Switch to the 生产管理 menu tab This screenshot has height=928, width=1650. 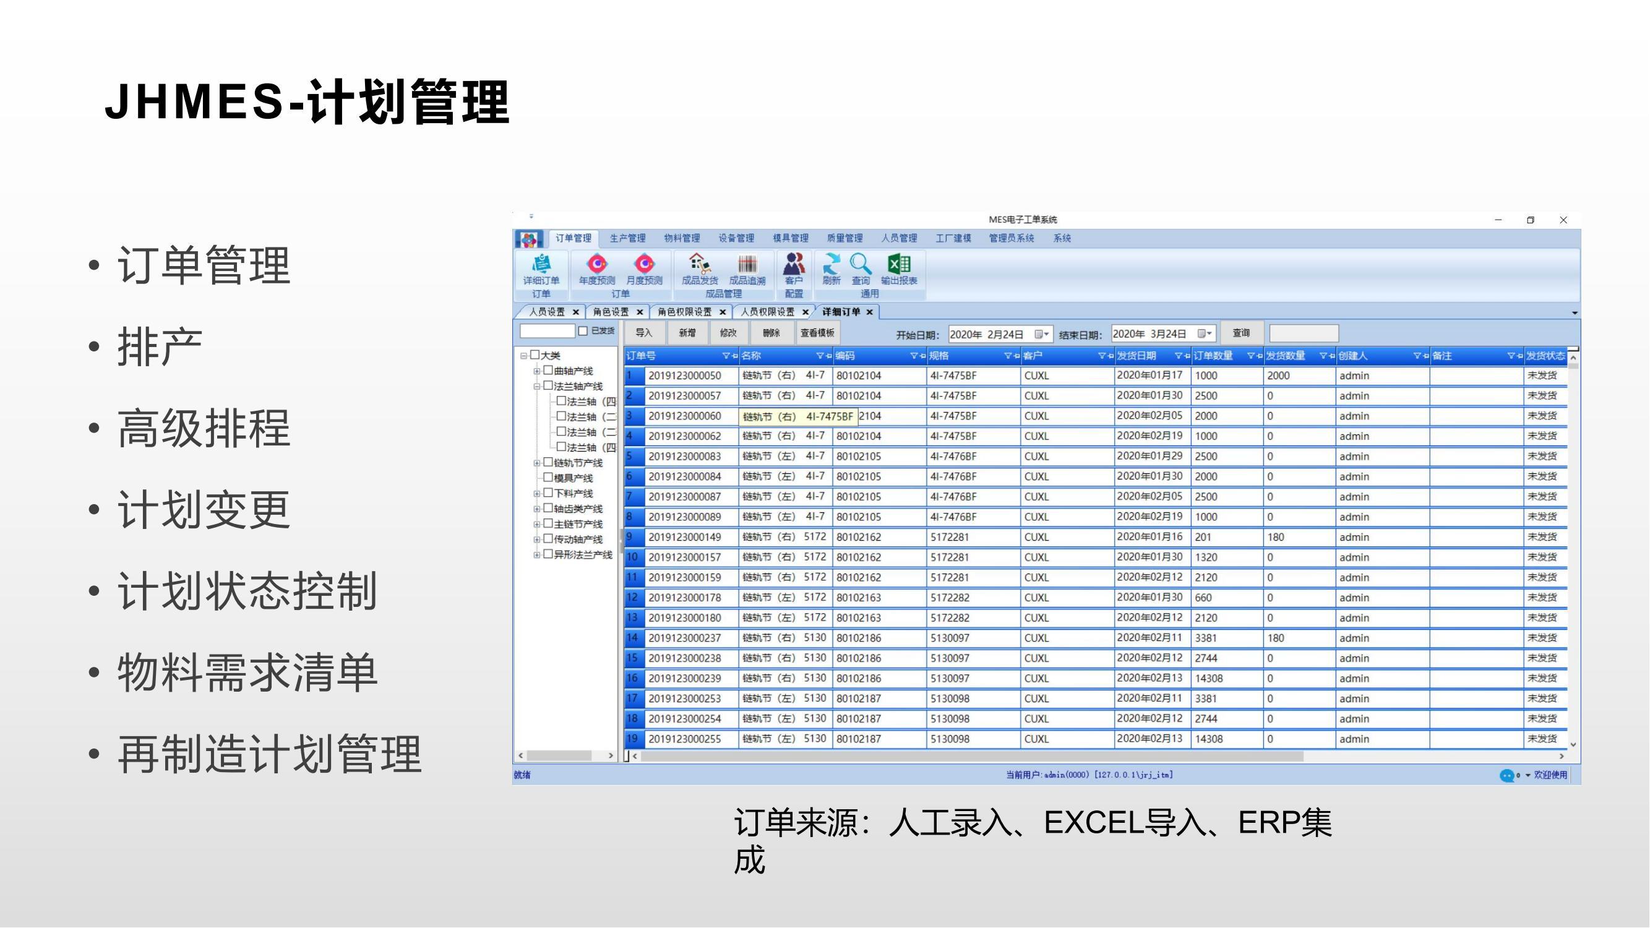tap(627, 238)
